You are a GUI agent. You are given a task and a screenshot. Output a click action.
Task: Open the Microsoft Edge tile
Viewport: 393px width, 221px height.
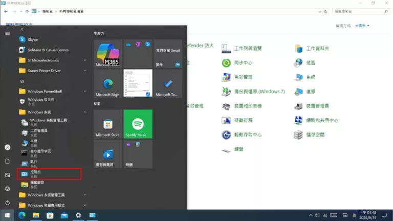[108, 84]
